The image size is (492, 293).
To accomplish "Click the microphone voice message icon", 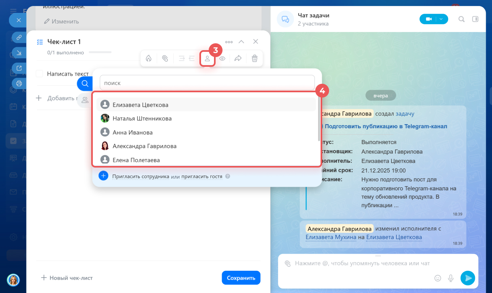I will click(x=450, y=278).
